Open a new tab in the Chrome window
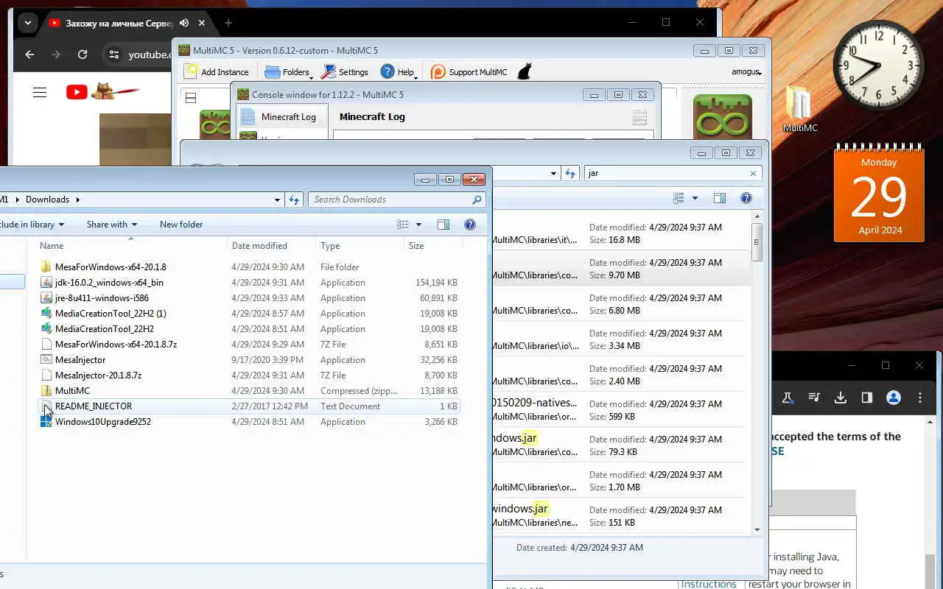Viewport: 943px width, 589px height. [228, 23]
